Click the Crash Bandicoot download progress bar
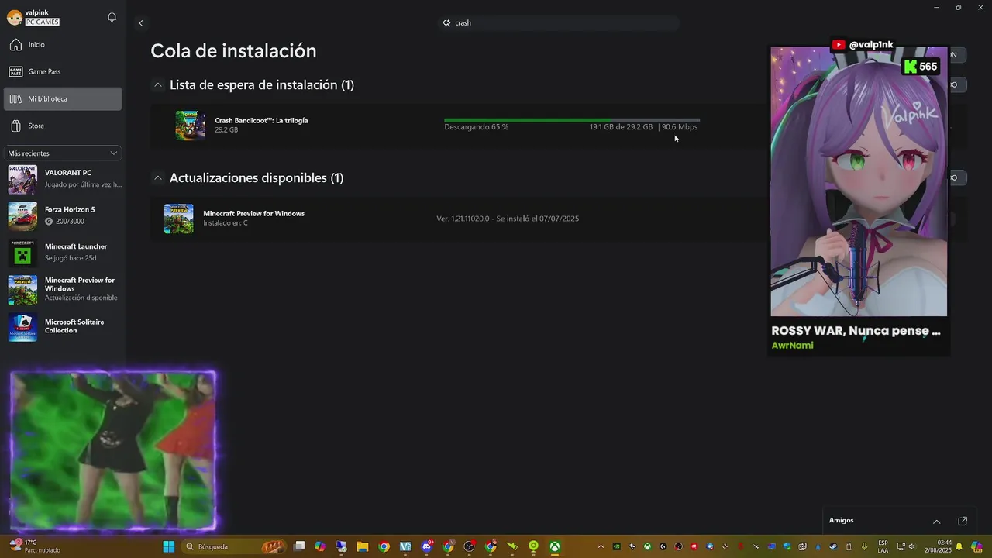This screenshot has width=992, height=558. [x=572, y=120]
